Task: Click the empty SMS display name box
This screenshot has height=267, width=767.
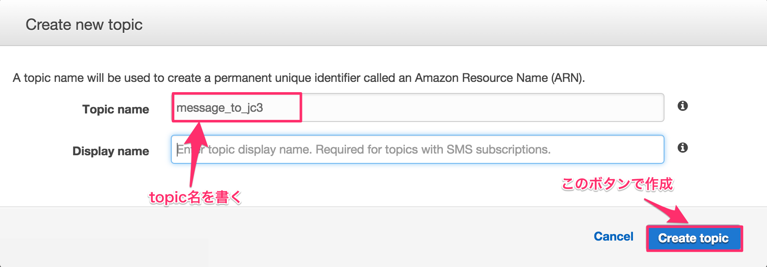Action: coord(384,149)
